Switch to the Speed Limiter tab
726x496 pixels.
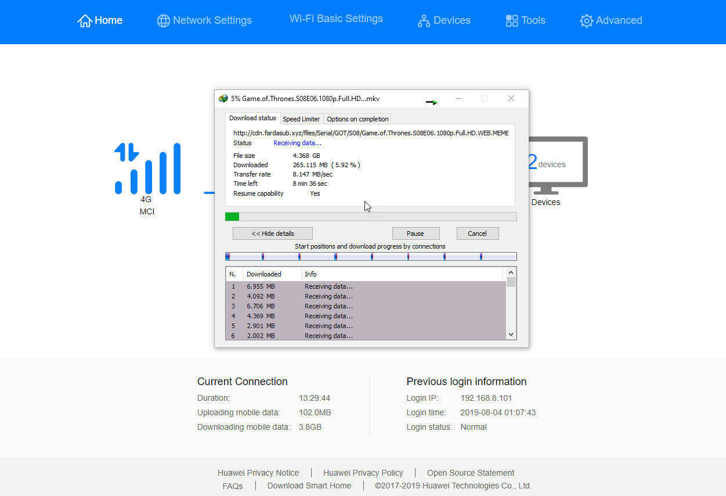(301, 119)
